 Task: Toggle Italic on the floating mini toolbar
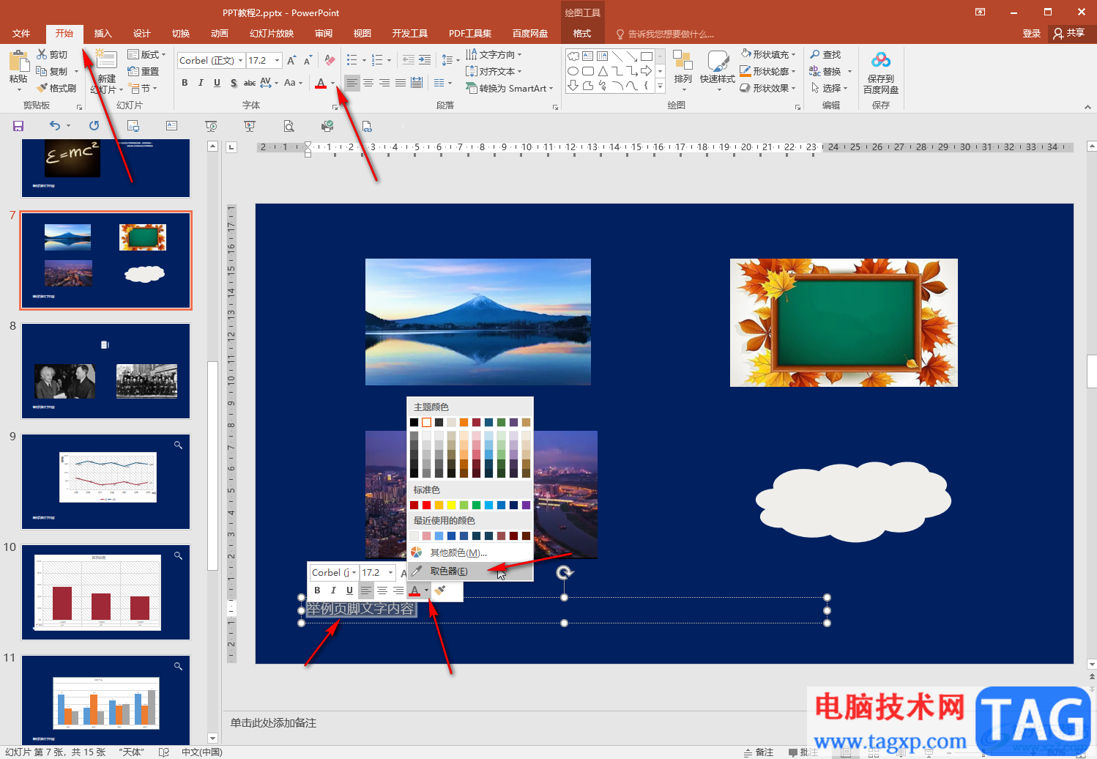[x=333, y=590]
